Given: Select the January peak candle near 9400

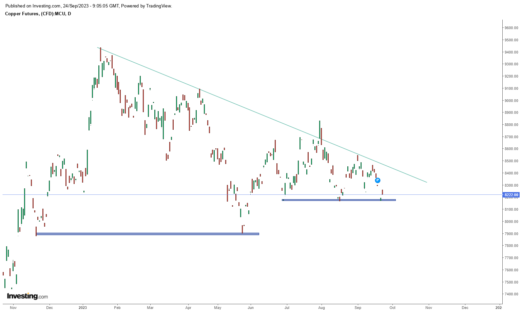Looking at the screenshot, I should 100,54.
